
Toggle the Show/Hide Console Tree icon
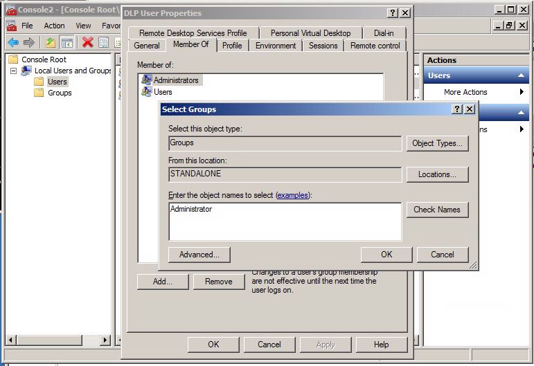tap(67, 43)
